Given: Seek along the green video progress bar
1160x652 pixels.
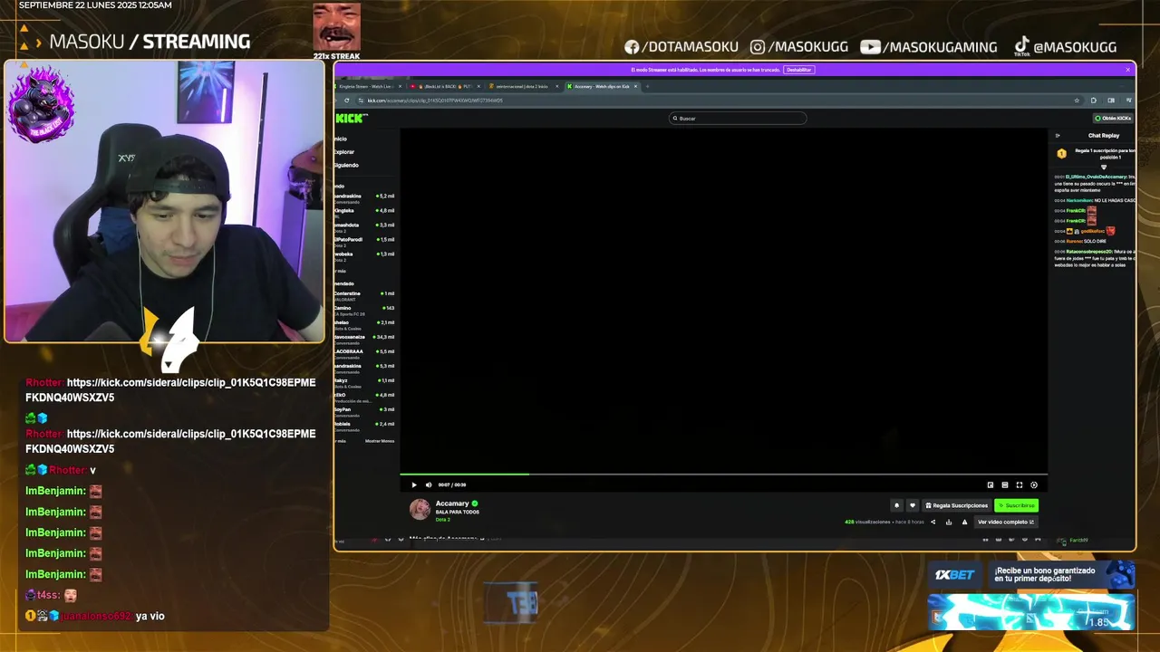Looking at the screenshot, I should pos(723,474).
